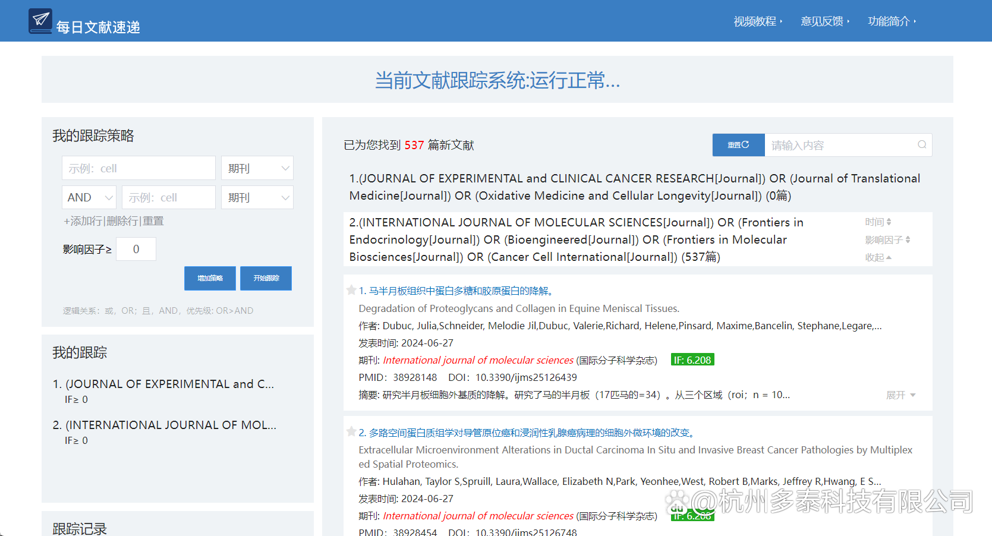Click IF: 6.208 badge of first article

pyautogui.click(x=692, y=360)
